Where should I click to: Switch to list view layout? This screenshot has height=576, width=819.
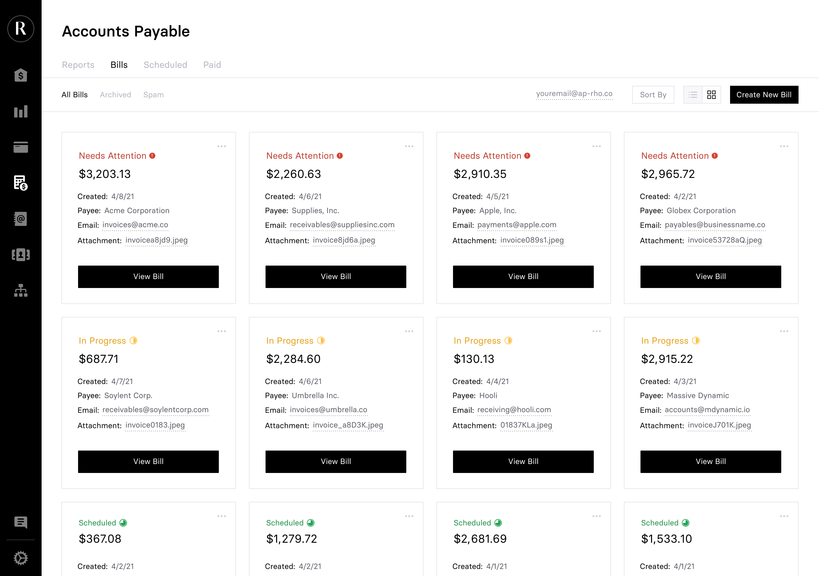click(693, 95)
